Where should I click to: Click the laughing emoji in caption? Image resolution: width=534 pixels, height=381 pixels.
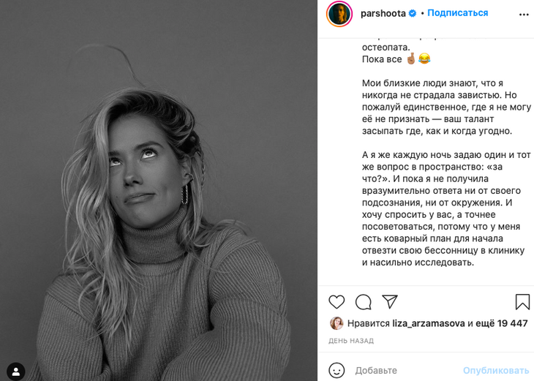pyautogui.click(x=424, y=59)
